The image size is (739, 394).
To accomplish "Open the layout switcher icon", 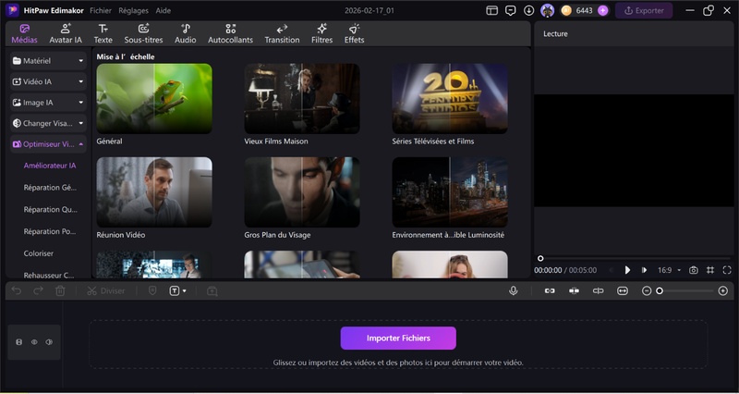I will click(491, 10).
